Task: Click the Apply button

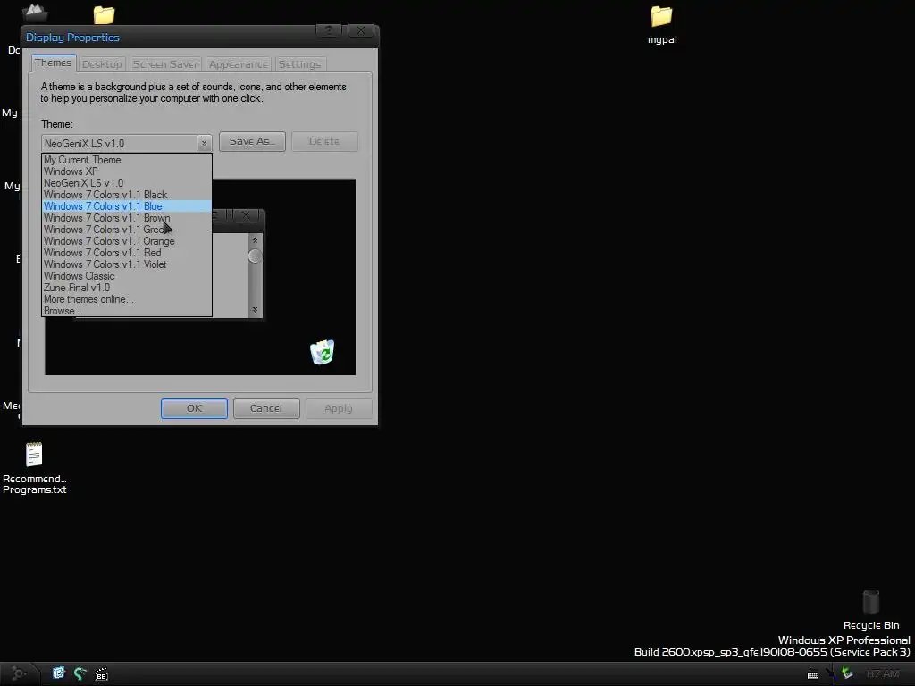Action: [339, 408]
